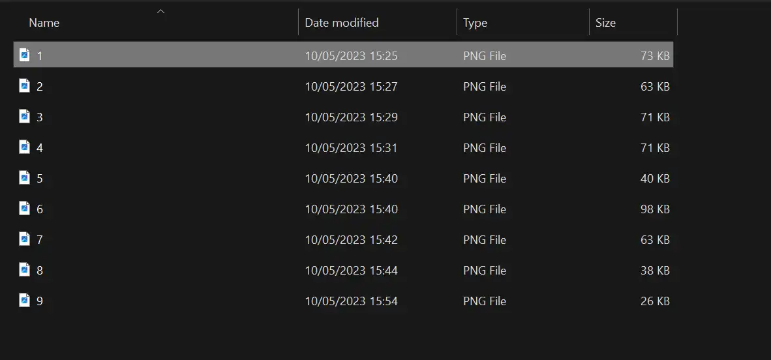Select the PNG icon of file 1
The width and height of the screenshot is (771, 360).
pos(25,55)
